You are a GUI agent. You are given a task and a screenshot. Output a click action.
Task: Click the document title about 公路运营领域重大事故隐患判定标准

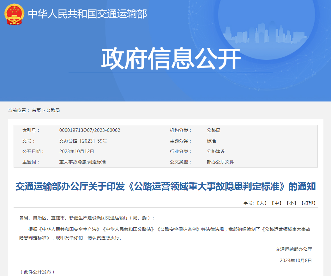tap(165, 187)
